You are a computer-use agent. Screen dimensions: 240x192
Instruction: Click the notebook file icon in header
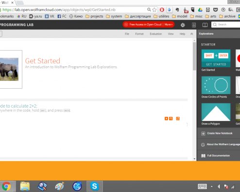194,25
